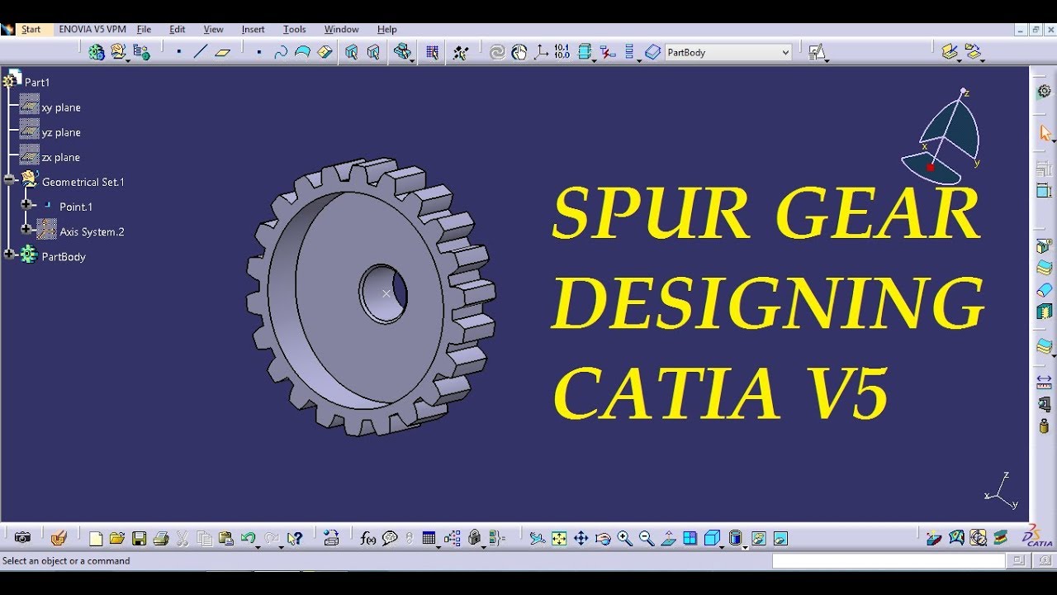Image resolution: width=1057 pixels, height=595 pixels.
Task: Click the Measure Between icon in right toolbar
Action: (x=1044, y=382)
